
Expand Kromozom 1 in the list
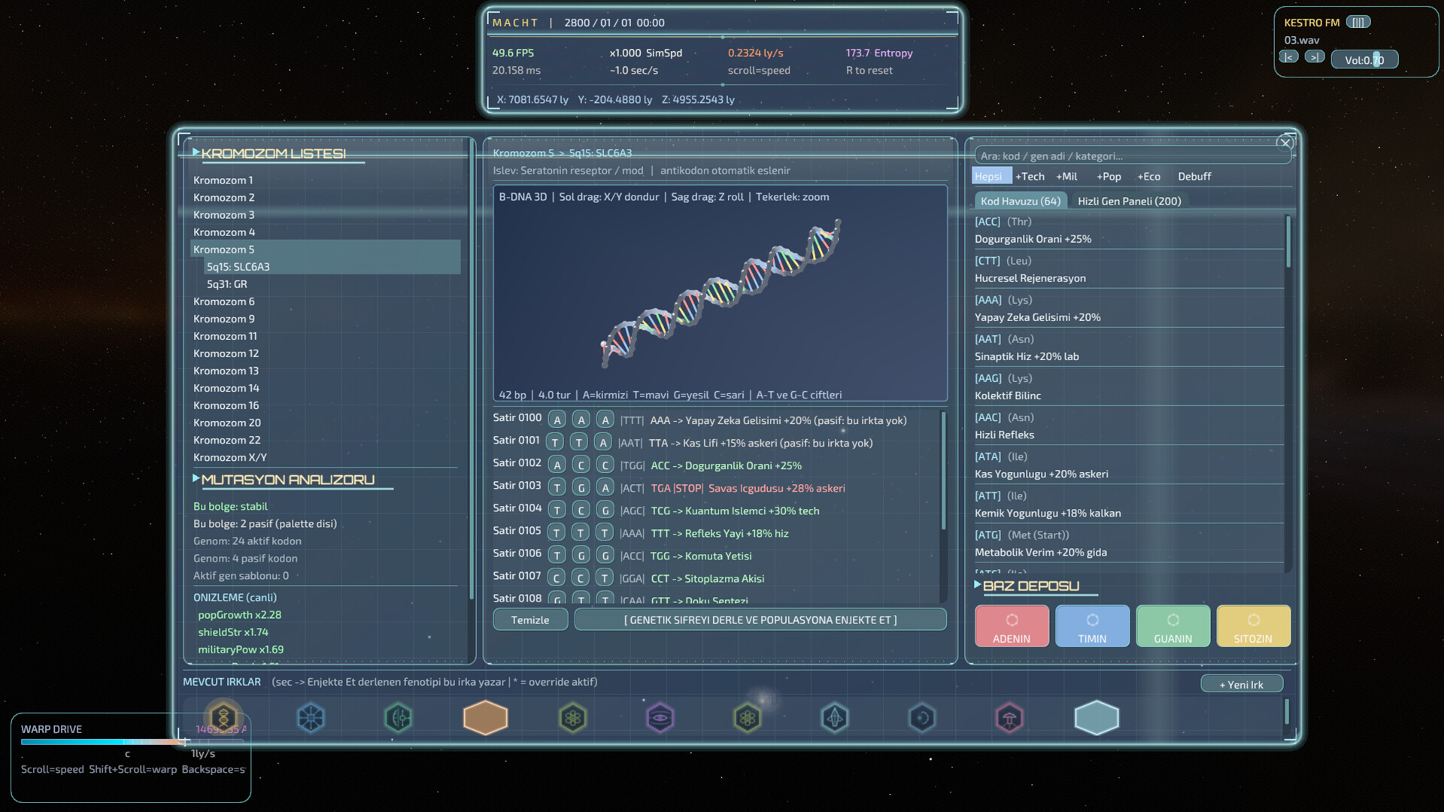coord(325,180)
